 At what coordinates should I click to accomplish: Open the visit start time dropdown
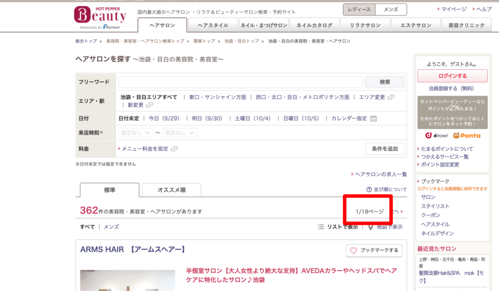(x=135, y=133)
